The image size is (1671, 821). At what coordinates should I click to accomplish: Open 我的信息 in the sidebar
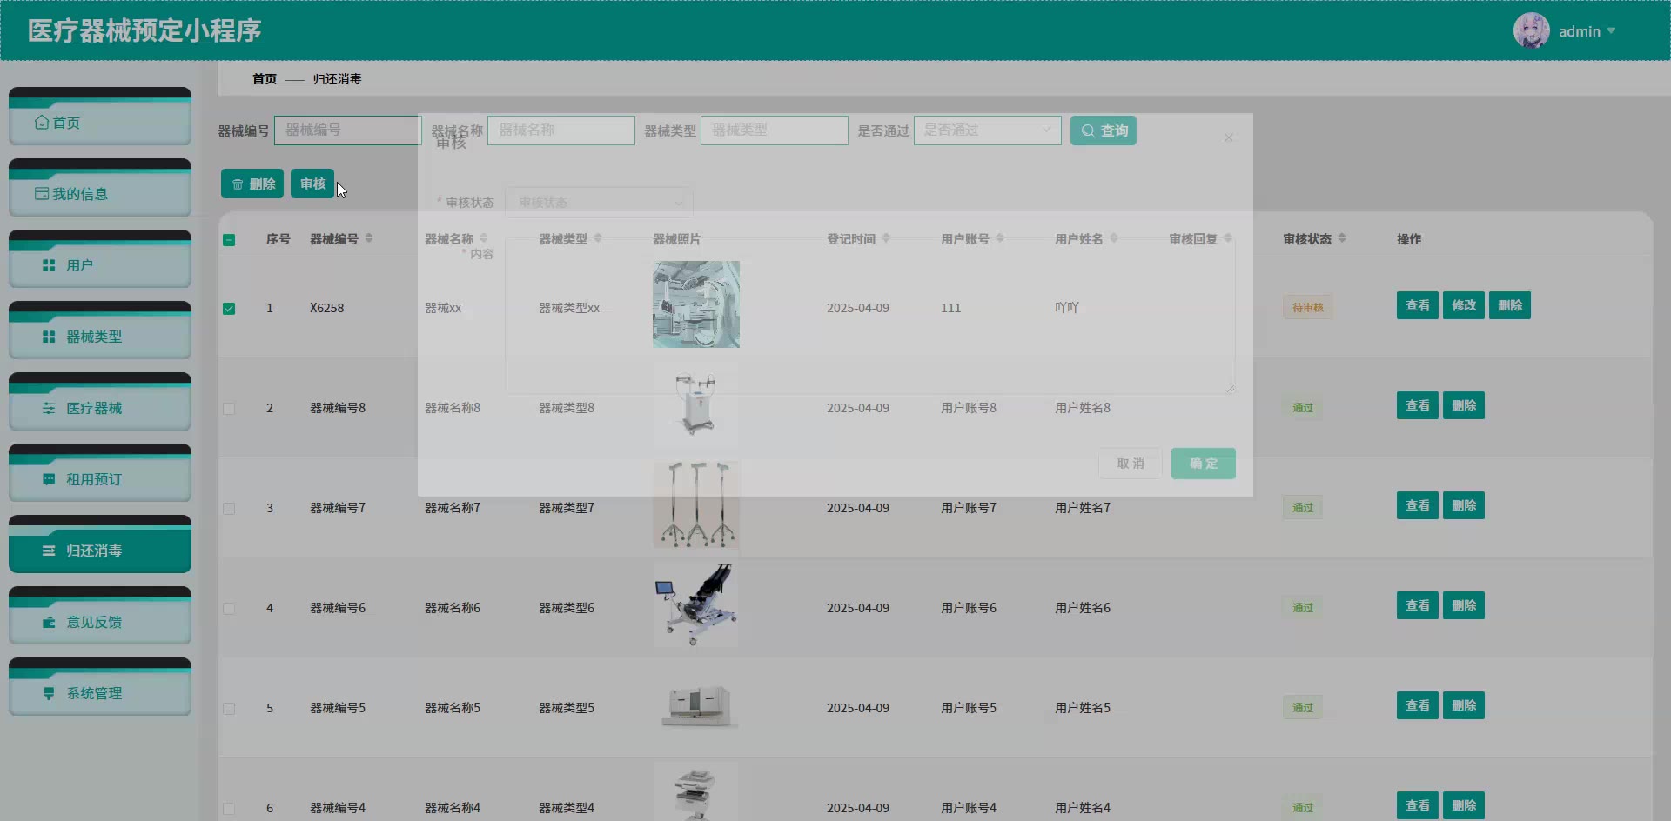pos(100,188)
